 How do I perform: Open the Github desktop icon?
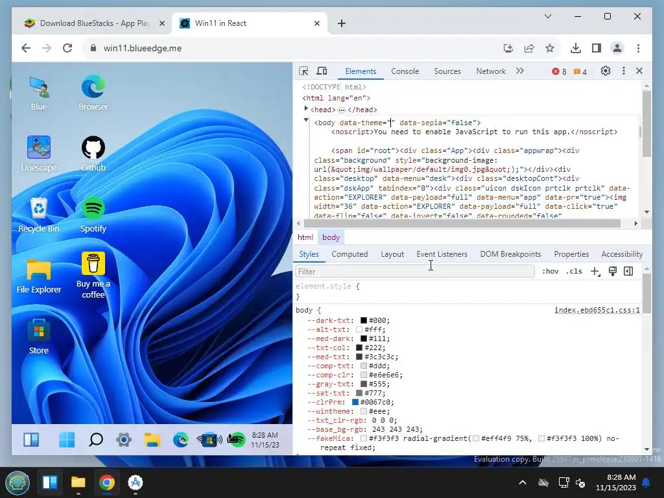point(93,154)
